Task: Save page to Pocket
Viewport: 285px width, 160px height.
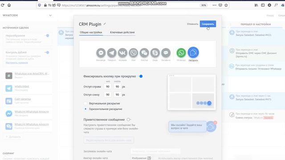Action: [x=220, y=5]
